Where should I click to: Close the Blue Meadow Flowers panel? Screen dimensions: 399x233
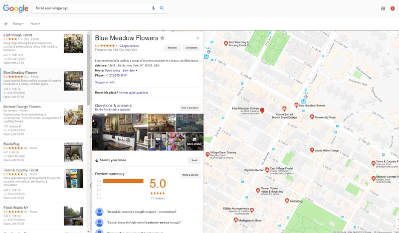tap(198, 38)
